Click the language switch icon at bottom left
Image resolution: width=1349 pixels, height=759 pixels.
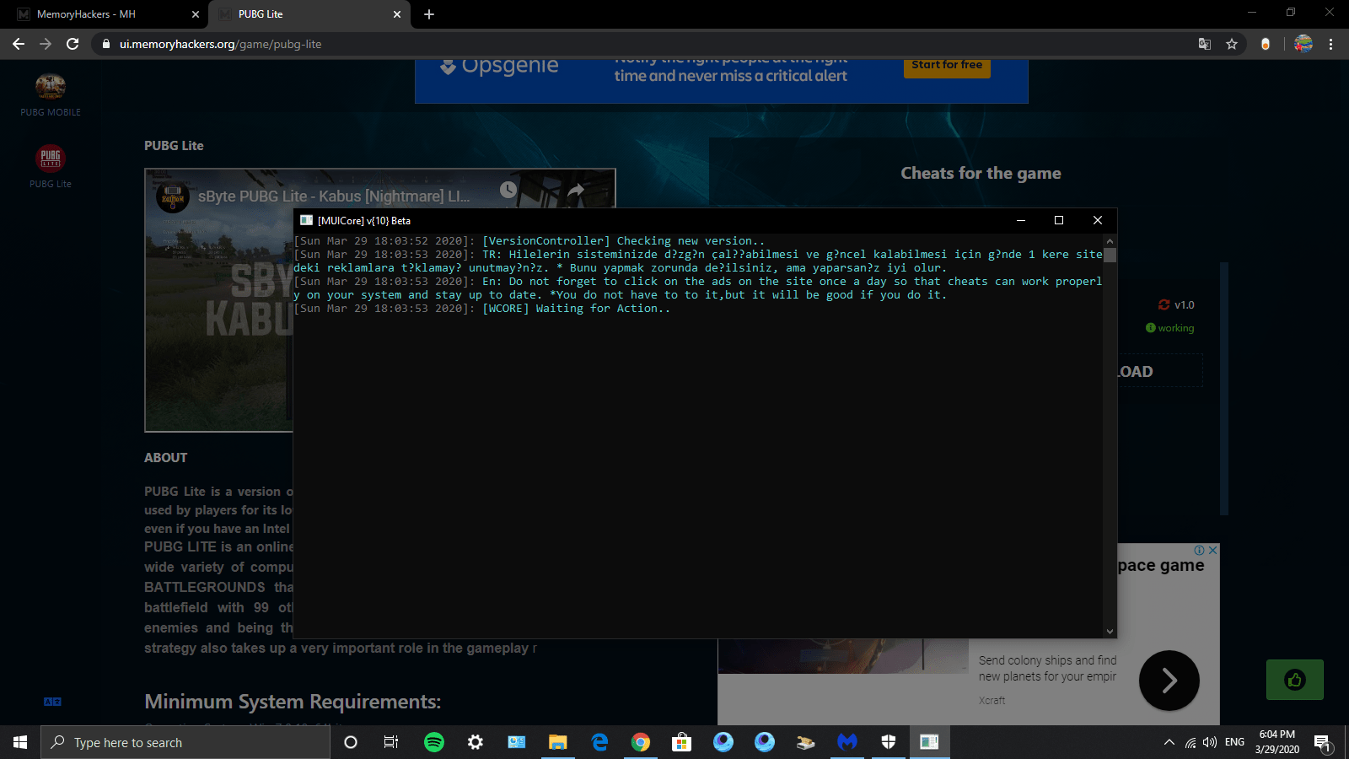[x=52, y=702]
